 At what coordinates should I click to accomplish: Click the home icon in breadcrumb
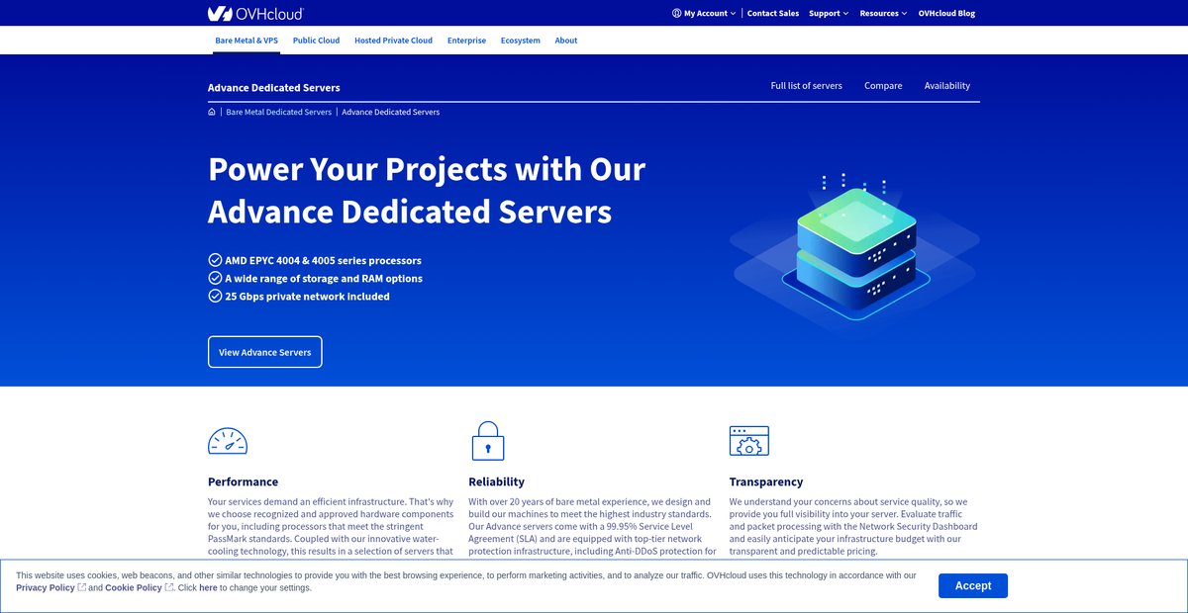click(212, 112)
